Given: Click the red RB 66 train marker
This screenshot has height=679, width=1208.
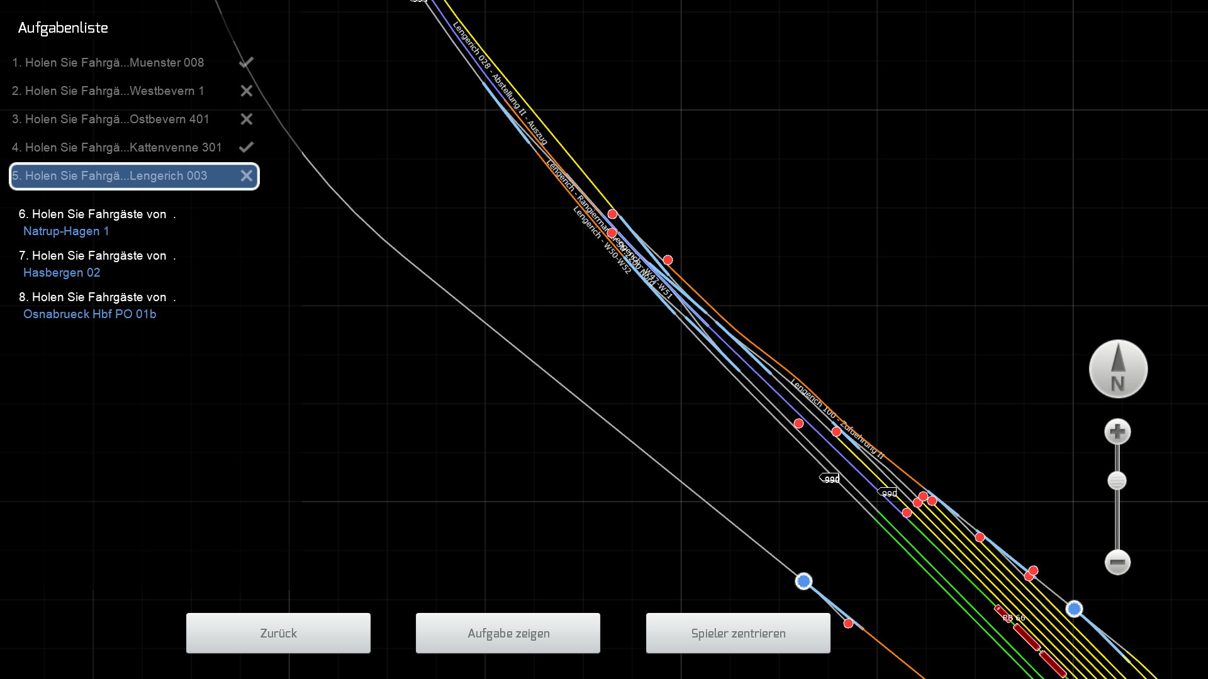Looking at the screenshot, I should [x=1026, y=637].
